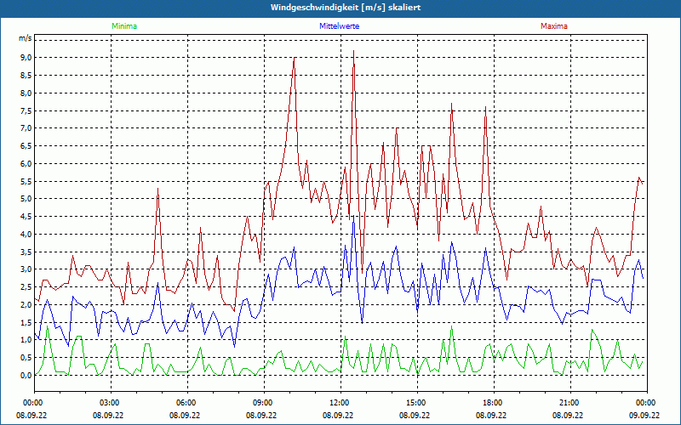Click the 7,0 y-axis value
The width and height of the screenshot is (681, 425).
[x=26, y=128]
